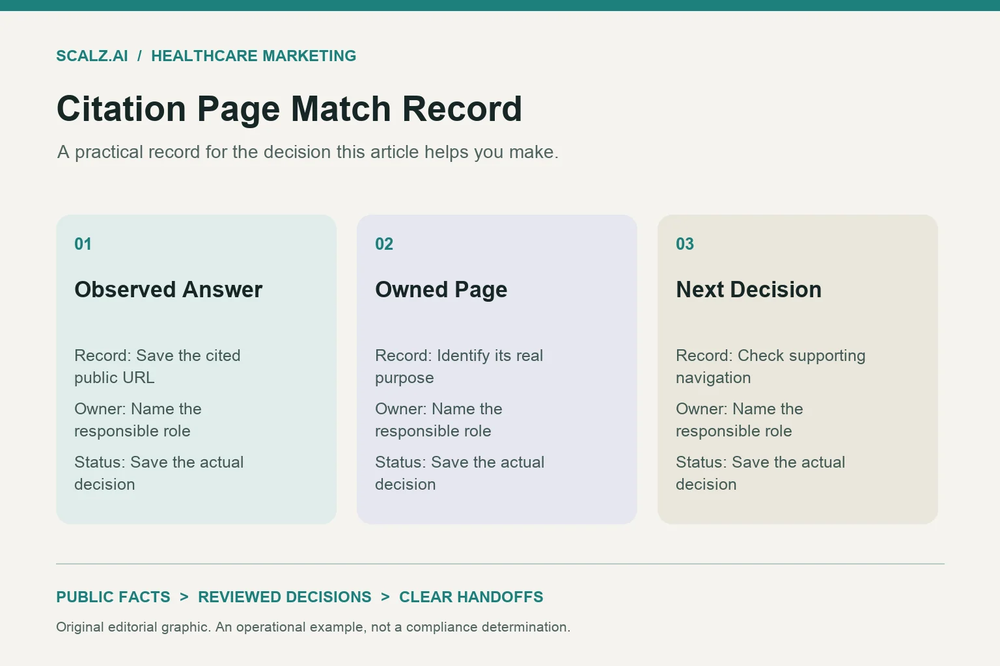Click the number 01 label
The height and width of the screenshot is (666, 1000).
(83, 244)
